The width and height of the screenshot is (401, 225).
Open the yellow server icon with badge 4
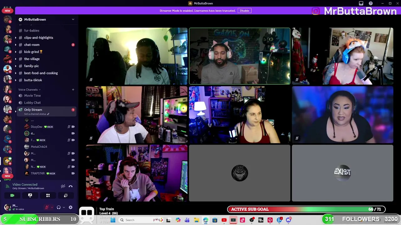point(7,161)
